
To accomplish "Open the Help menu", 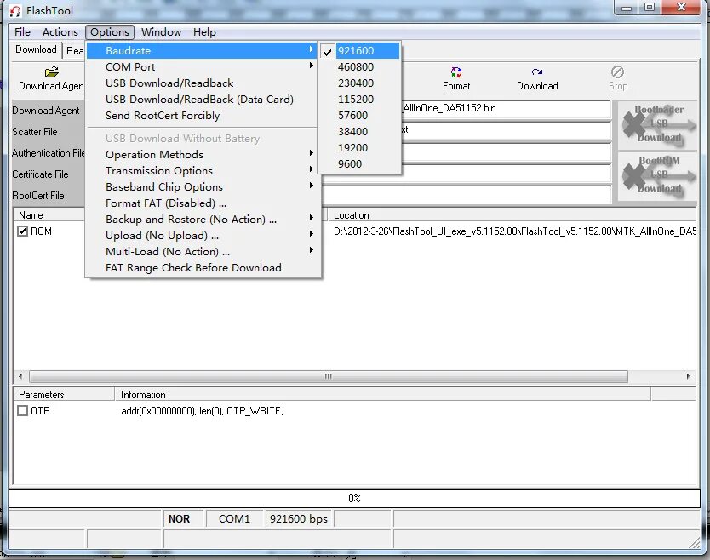I will click(x=204, y=32).
